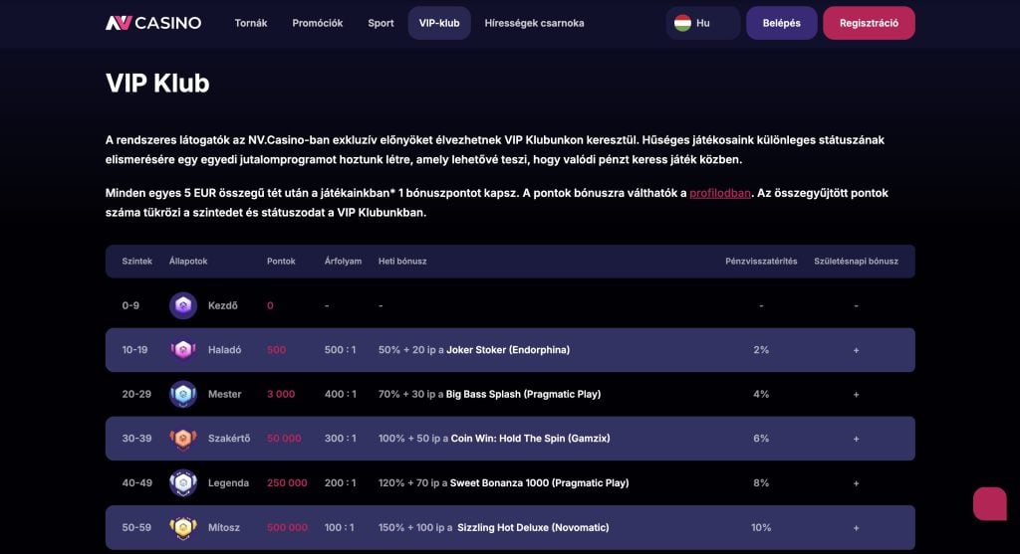Image resolution: width=1020 pixels, height=554 pixels.
Task: Follow the profilodban link
Action: click(719, 193)
